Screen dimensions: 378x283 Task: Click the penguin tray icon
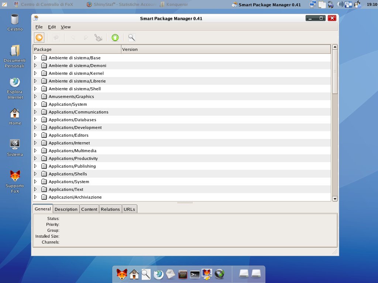pos(357,4)
